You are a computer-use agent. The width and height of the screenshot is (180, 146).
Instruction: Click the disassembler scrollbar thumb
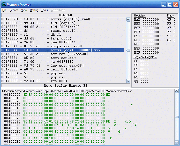click(x=128, y=51)
